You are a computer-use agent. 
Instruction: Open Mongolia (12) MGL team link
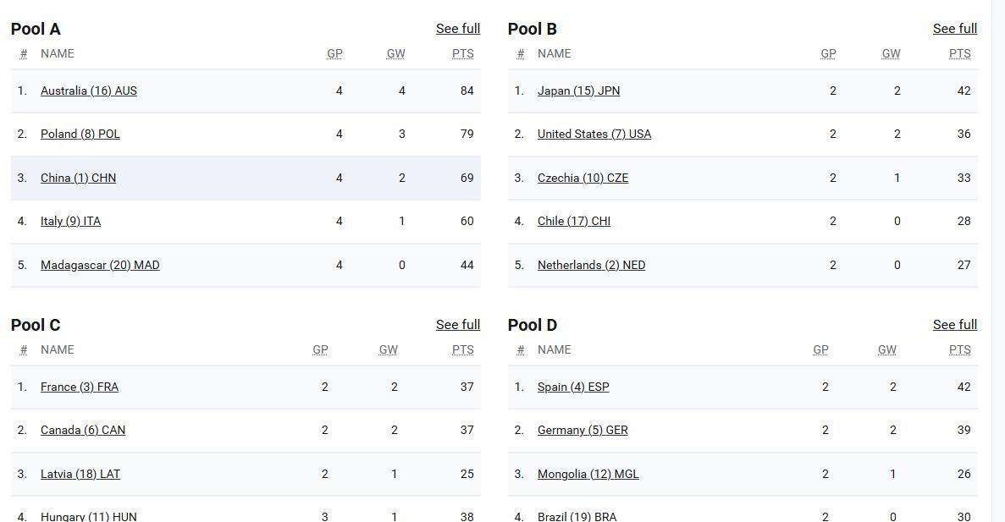tap(588, 474)
